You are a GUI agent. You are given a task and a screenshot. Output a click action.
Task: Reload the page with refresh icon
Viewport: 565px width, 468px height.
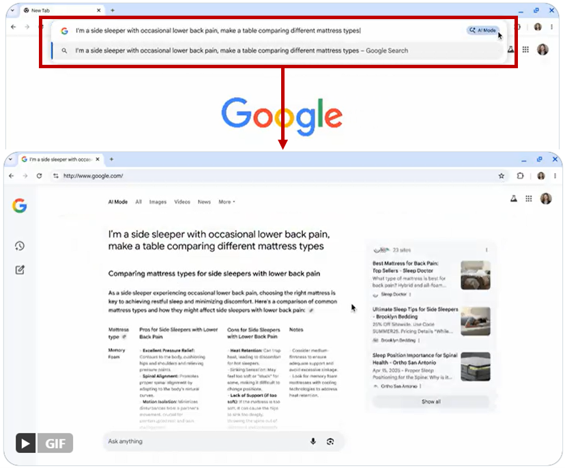39,175
